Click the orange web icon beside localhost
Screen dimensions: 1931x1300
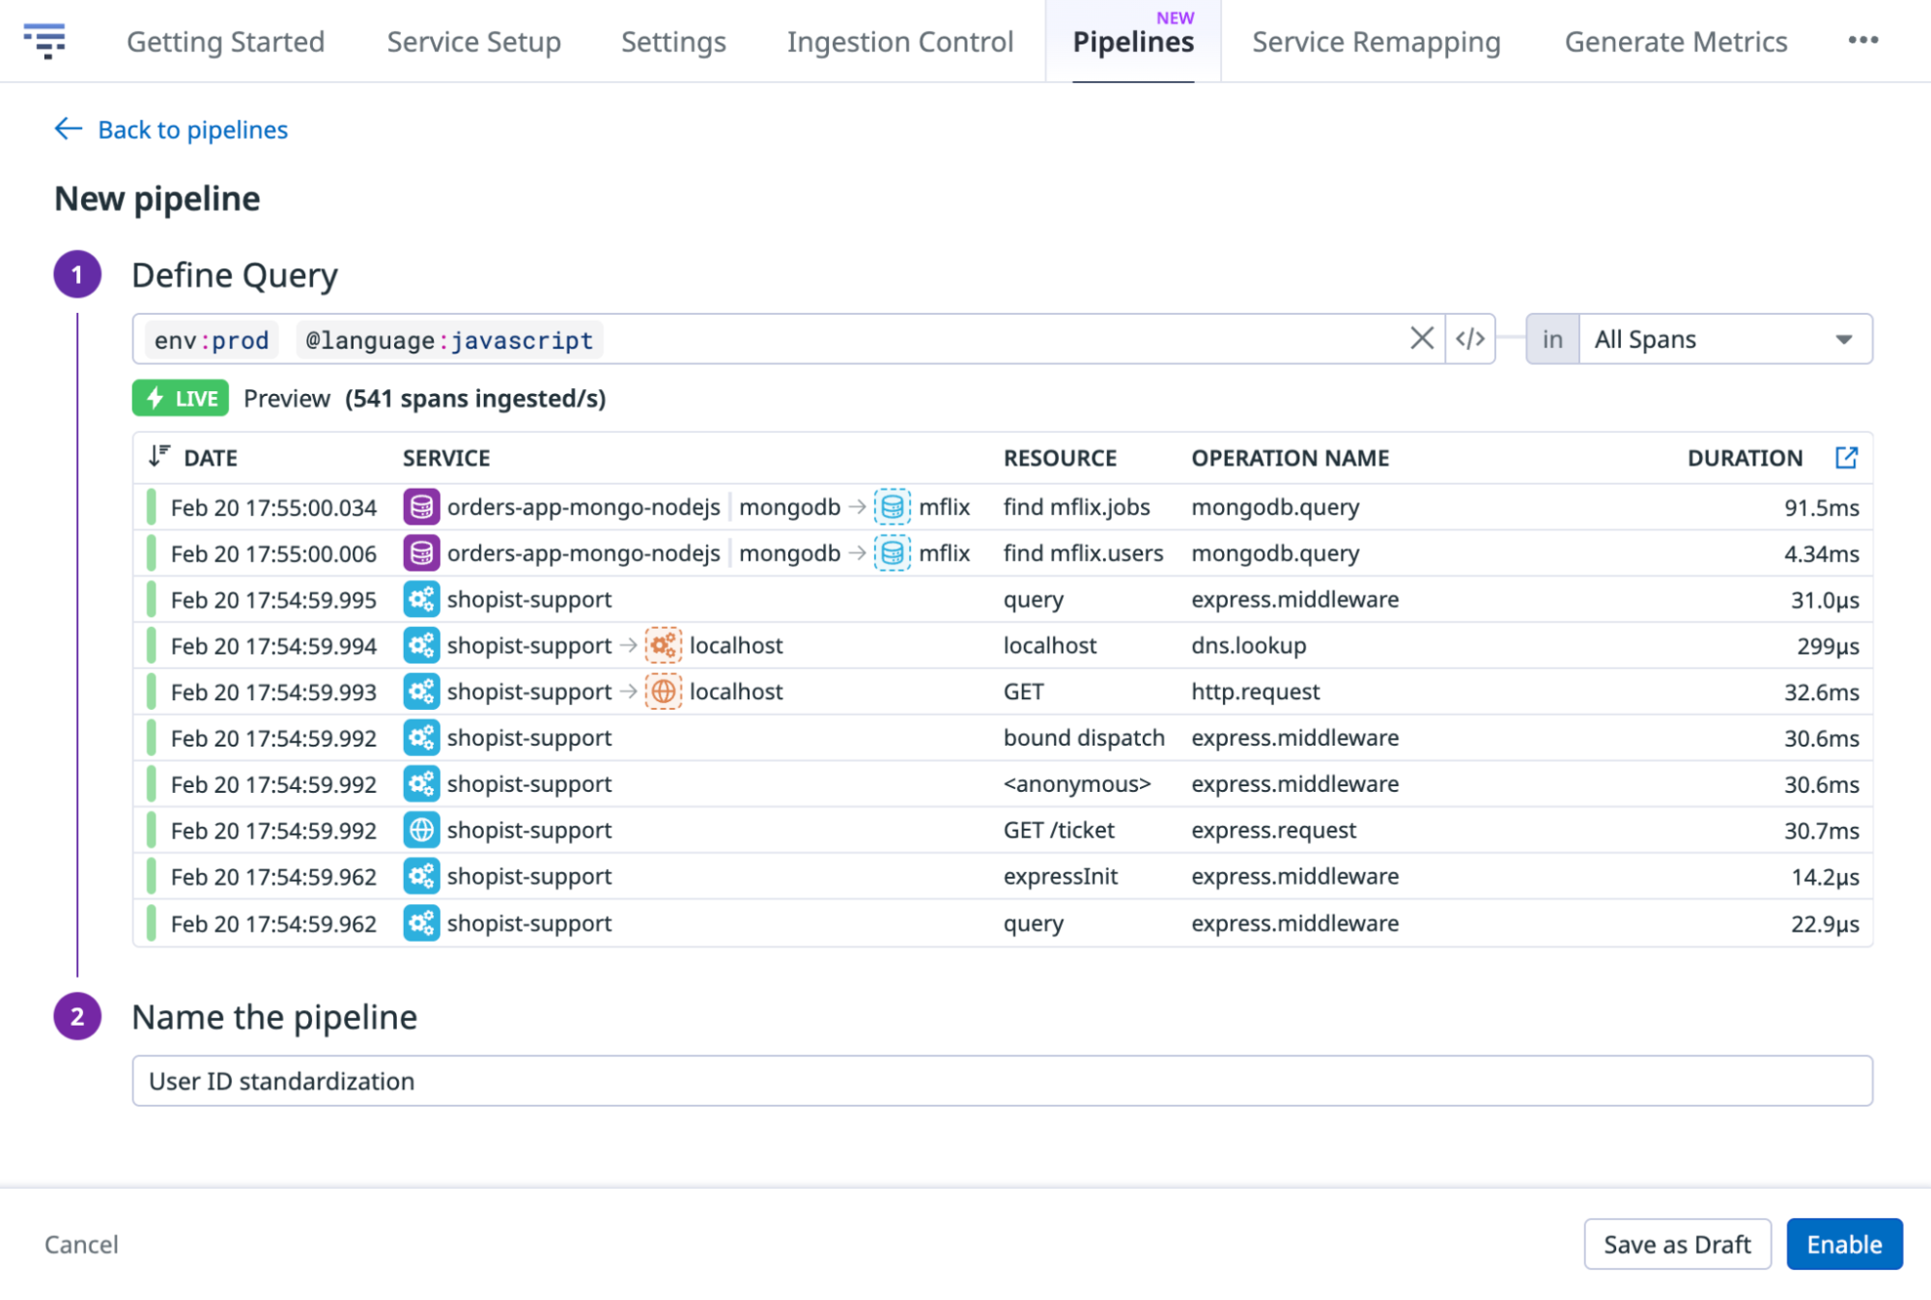[x=663, y=692]
